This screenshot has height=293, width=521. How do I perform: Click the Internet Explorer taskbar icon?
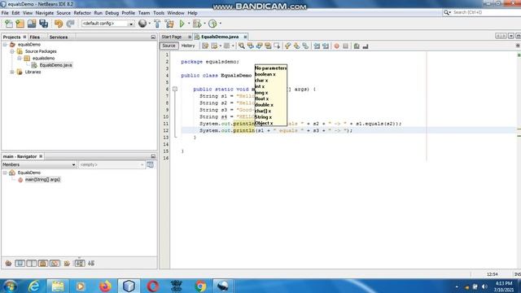pyautogui.click(x=34, y=286)
